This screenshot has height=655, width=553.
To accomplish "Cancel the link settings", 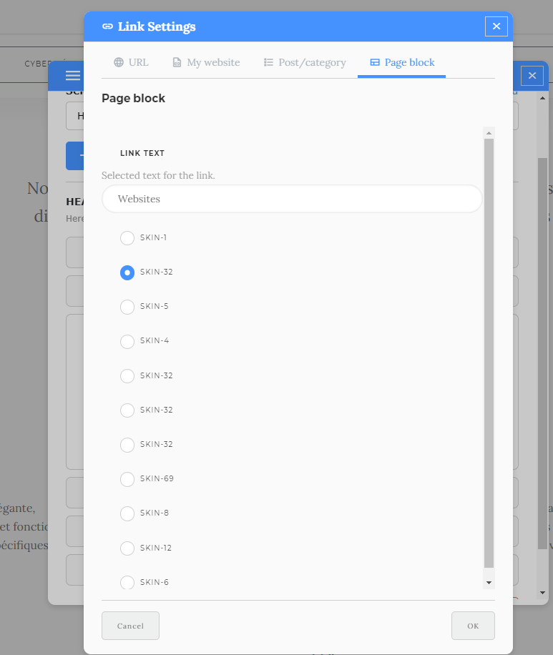I will (x=130, y=626).
